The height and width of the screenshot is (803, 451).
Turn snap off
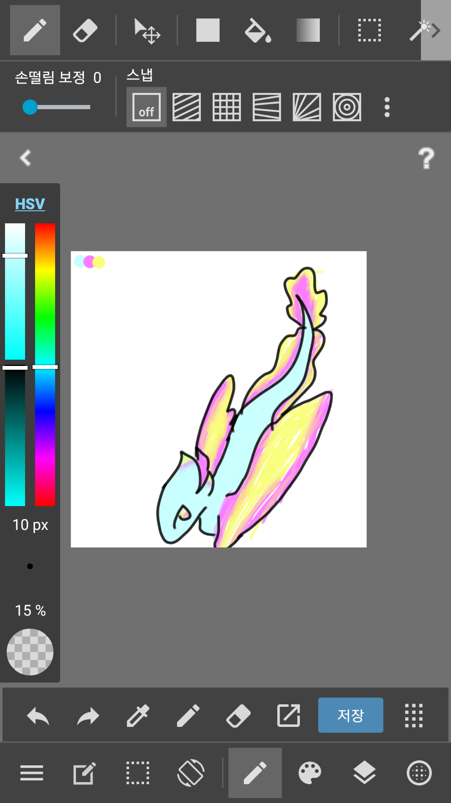coord(147,107)
